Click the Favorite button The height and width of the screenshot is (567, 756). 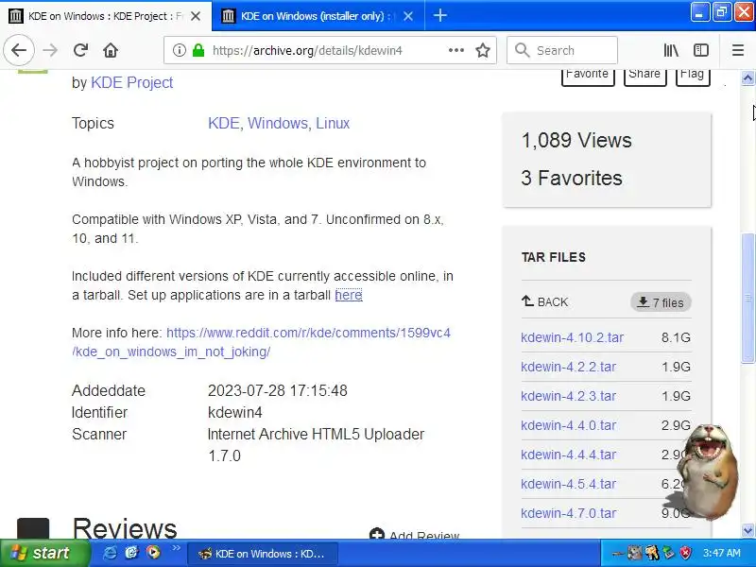point(587,76)
